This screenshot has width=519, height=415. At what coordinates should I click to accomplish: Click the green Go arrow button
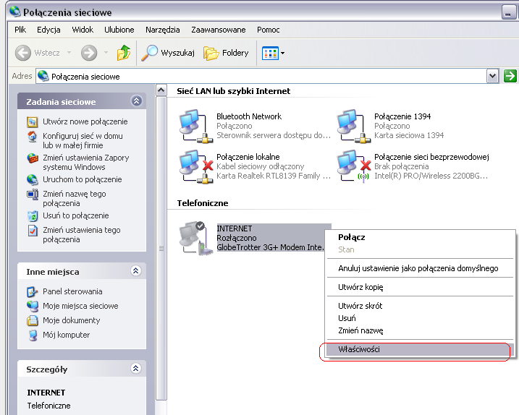[510, 76]
